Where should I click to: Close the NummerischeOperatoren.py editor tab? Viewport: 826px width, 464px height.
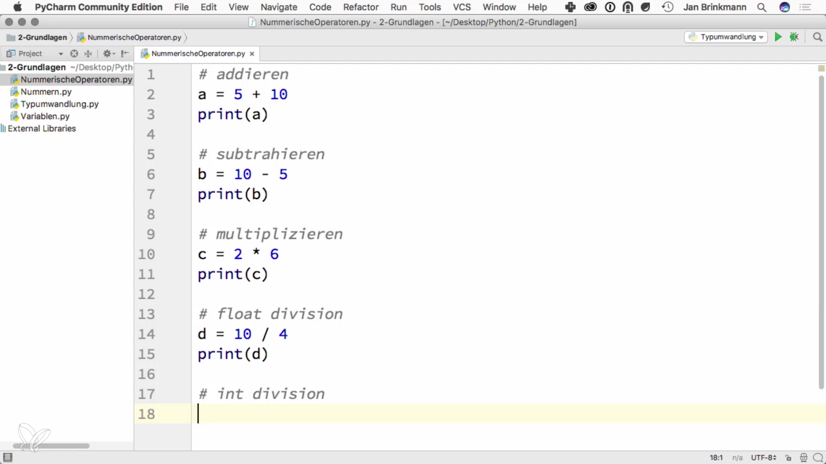(x=252, y=54)
